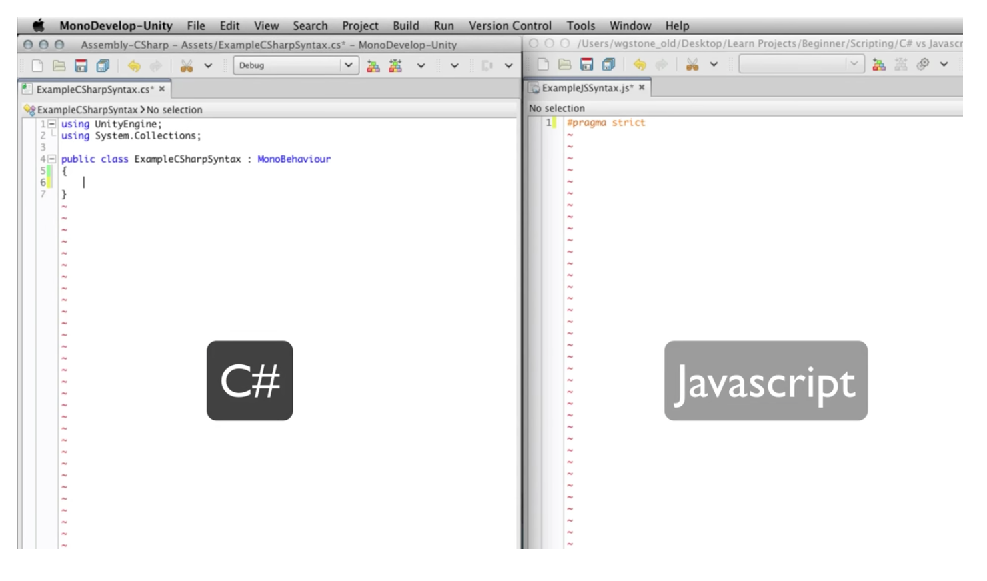Expand the last chevron on the C# toolbar
Image resolution: width=987 pixels, height=581 pixels.
508,65
